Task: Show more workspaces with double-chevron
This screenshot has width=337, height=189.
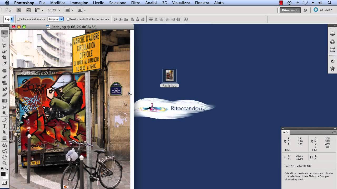Action: click(x=305, y=10)
